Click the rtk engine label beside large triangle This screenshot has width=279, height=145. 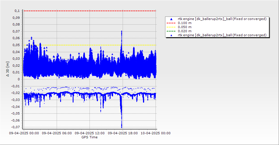point(222,19)
